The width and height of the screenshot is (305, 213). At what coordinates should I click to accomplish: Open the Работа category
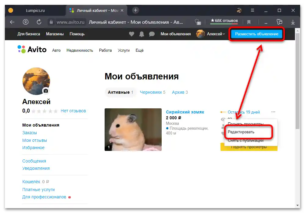point(105,51)
